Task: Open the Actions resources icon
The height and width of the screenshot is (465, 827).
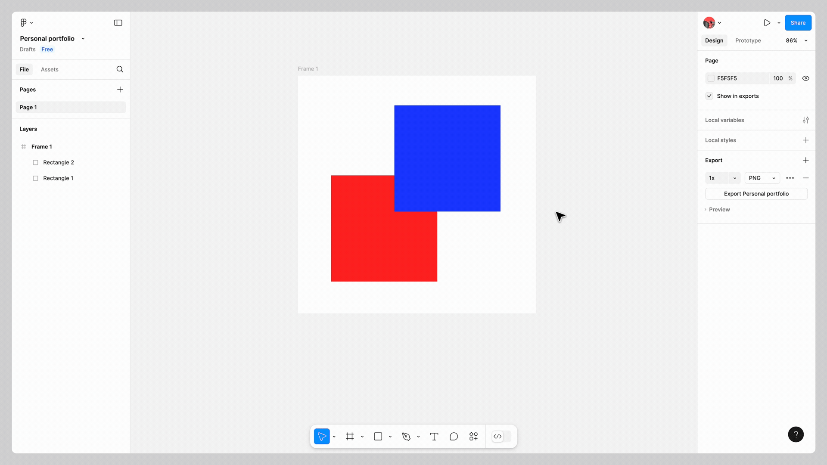Action: pos(473,437)
